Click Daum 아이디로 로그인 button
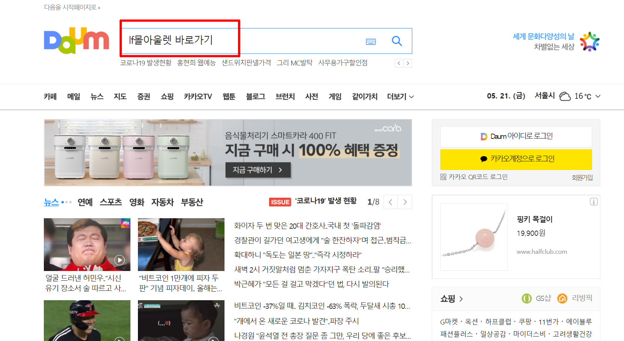Image resolution: width=624 pixels, height=341 pixels. (x=516, y=136)
